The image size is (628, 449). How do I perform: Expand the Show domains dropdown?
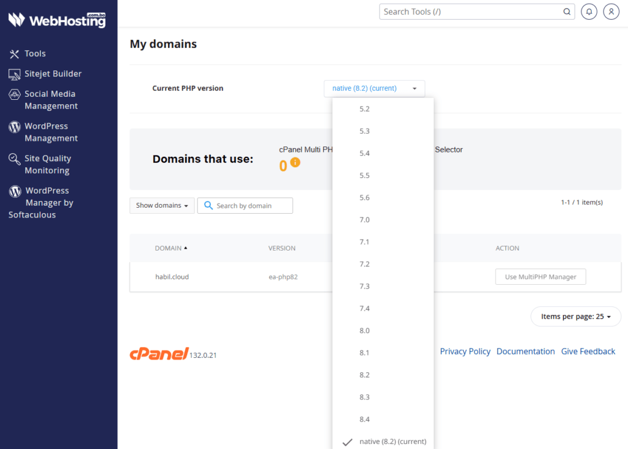tap(162, 205)
